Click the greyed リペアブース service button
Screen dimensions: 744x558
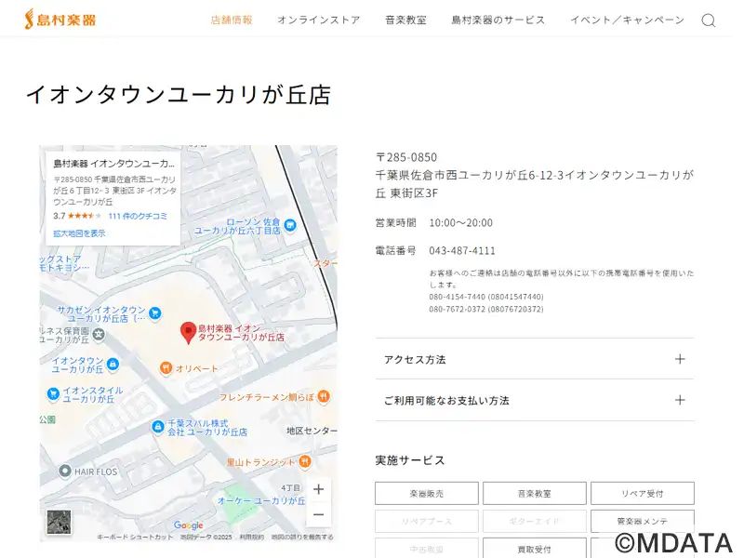pyautogui.click(x=427, y=521)
